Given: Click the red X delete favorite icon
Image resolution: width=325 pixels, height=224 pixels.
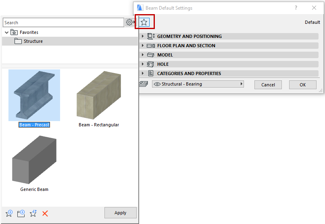Looking at the screenshot, I should coord(45,213).
